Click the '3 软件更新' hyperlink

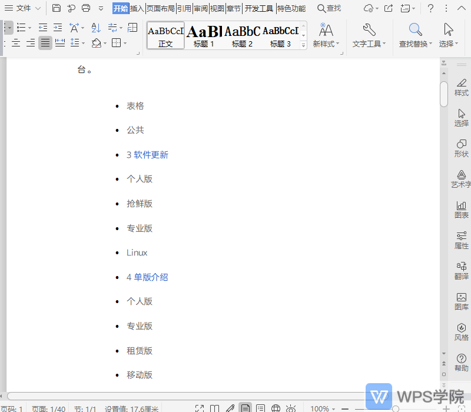(x=147, y=155)
